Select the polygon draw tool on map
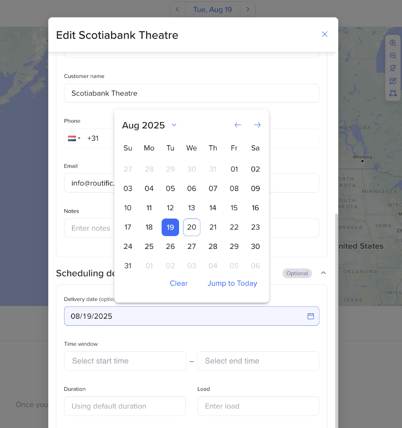 393,93
